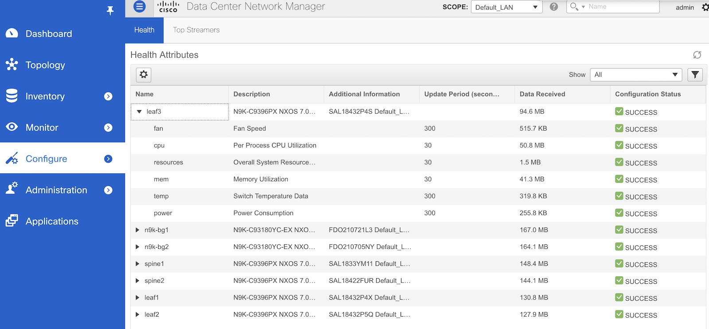Image resolution: width=709 pixels, height=329 pixels.
Task: Click the green success check for leaf2
Action: pos(619,314)
